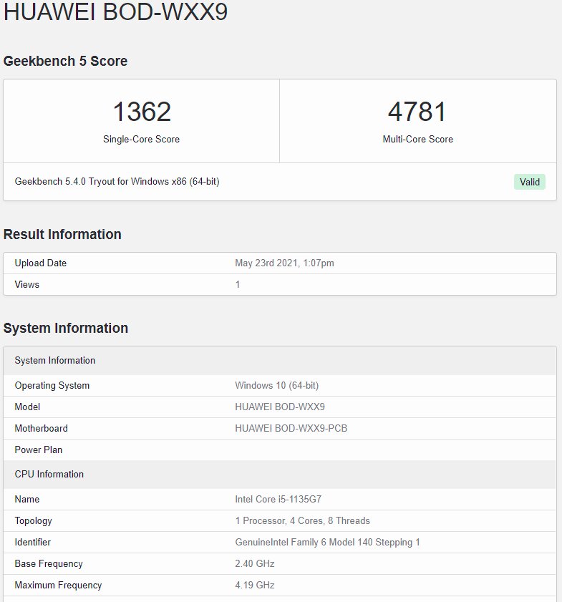Click the Upload Date label
Screen dimensions: 562x602
tap(41, 263)
